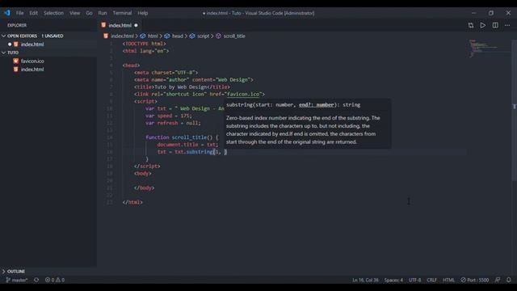Click the feedback icon in status bar
Image resolution: width=517 pixels, height=291 pixels.
point(498,280)
